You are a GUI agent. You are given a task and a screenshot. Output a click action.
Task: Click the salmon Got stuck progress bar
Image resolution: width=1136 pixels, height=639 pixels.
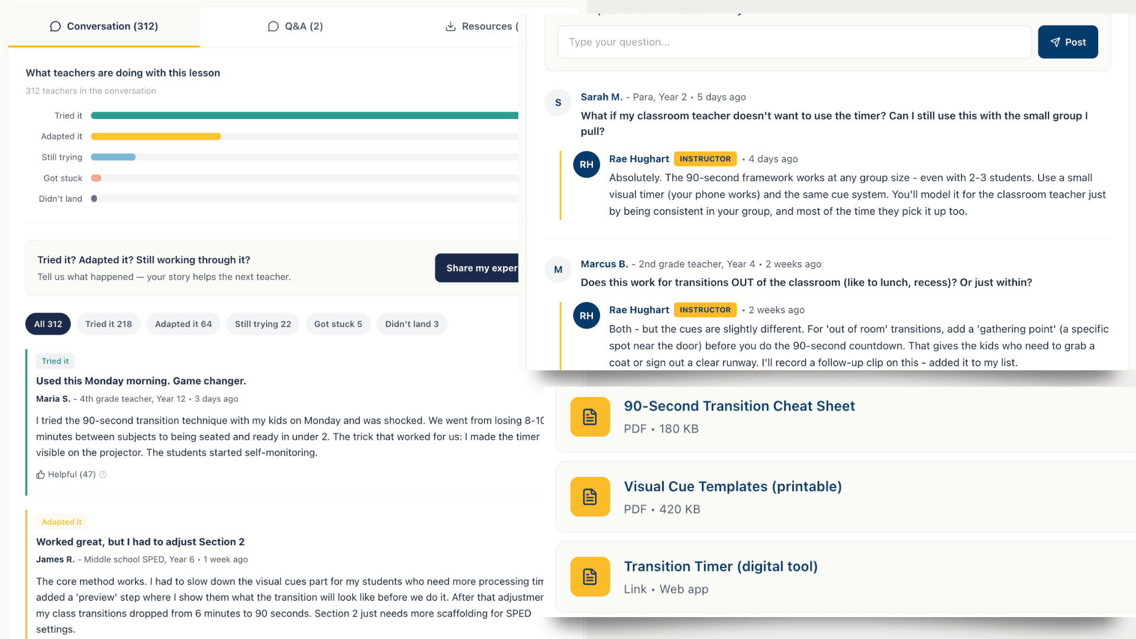click(x=96, y=178)
